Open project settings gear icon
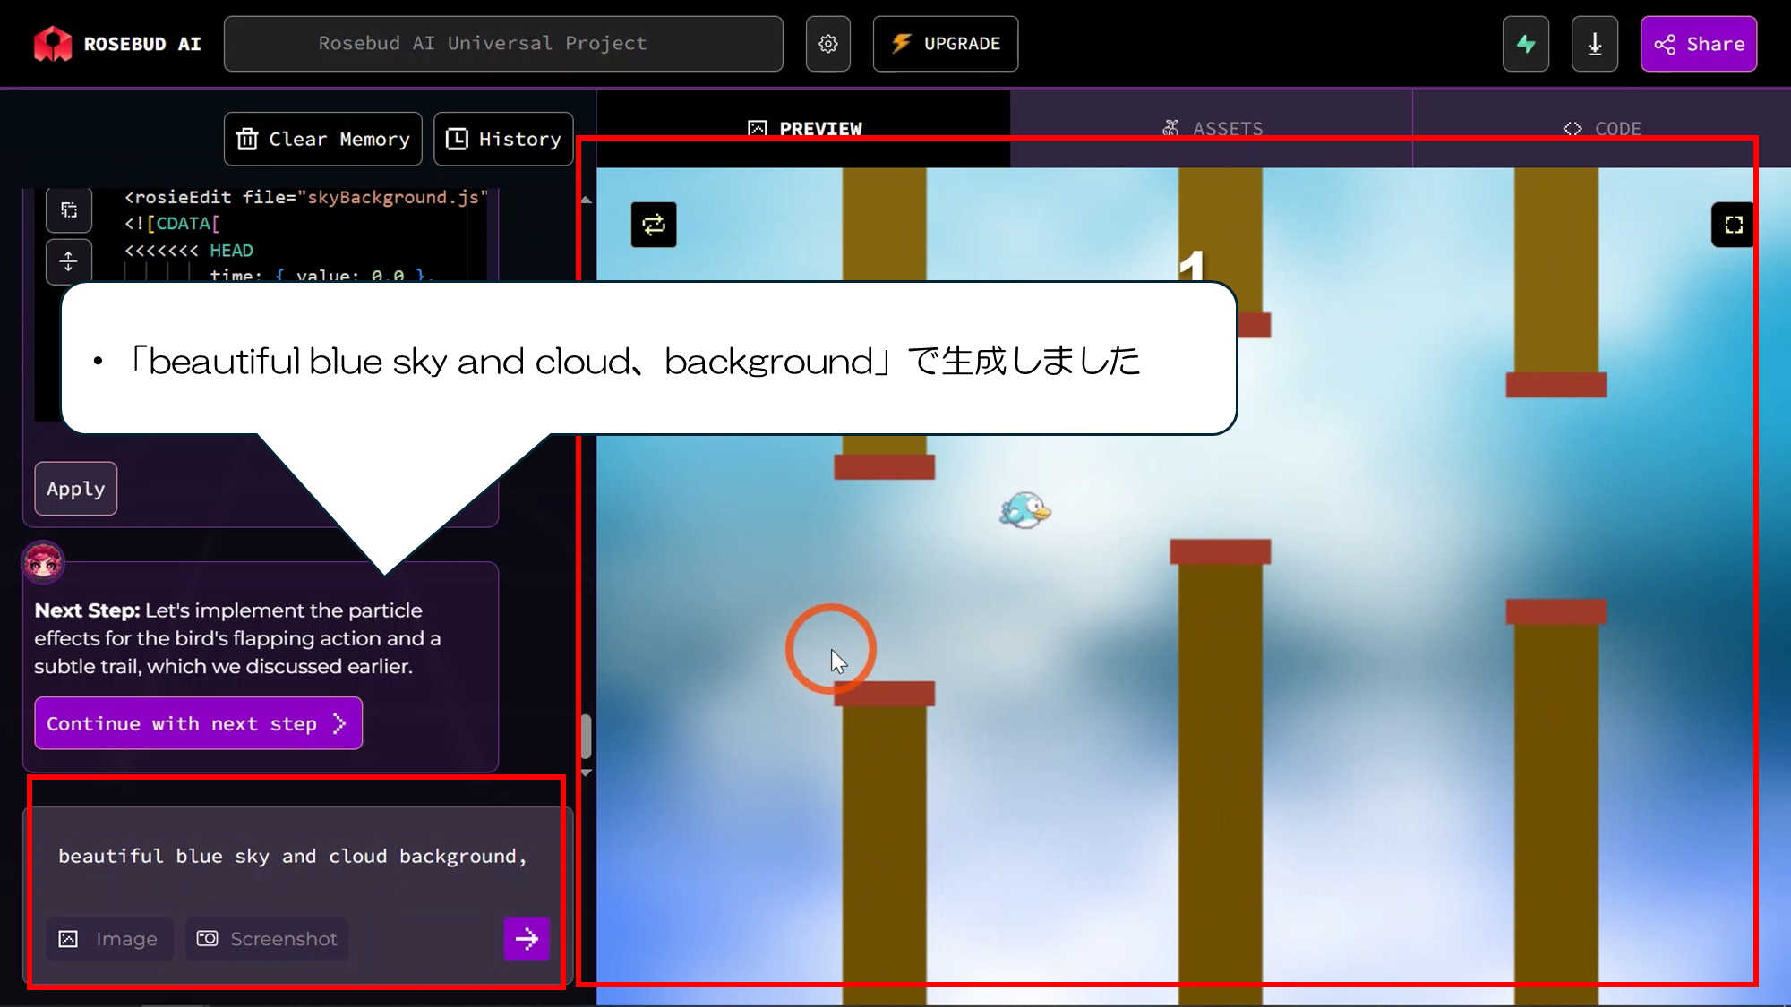The image size is (1791, 1007). (x=828, y=44)
